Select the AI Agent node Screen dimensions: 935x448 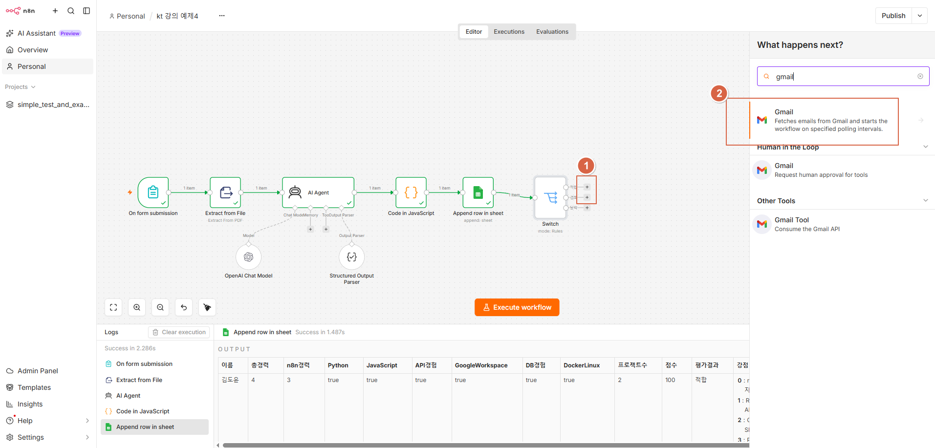318,192
